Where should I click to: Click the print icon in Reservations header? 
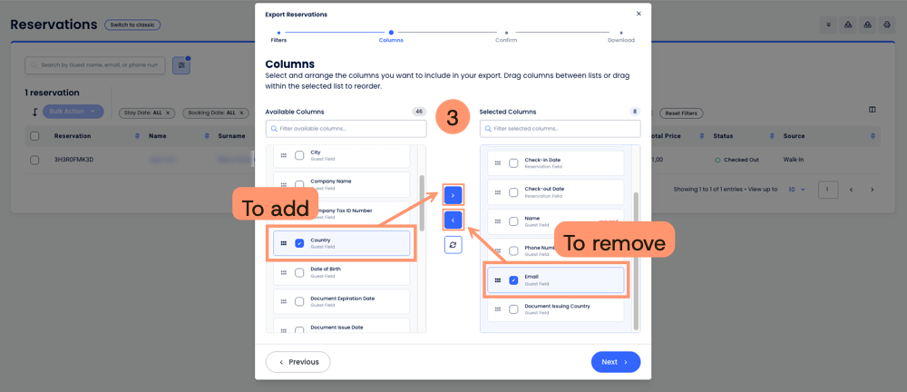pyautogui.click(x=886, y=24)
